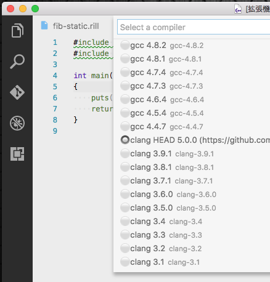Click the C++ document icon in title bar
Viewport: 270px width, 282px height.
[238, 9]
